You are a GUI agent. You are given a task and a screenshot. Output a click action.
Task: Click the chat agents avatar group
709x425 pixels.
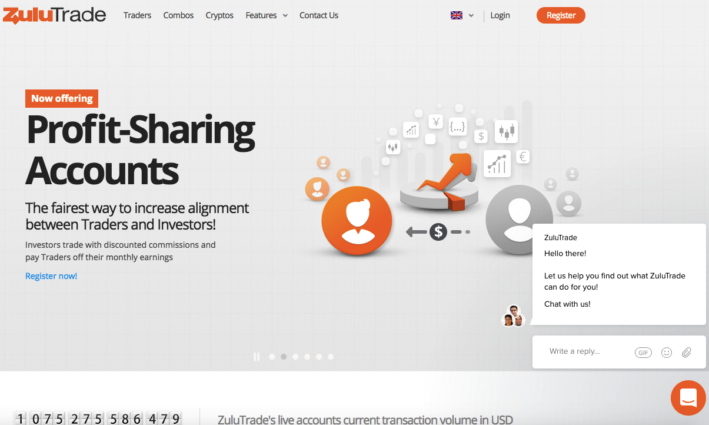(x=512, y=316)
